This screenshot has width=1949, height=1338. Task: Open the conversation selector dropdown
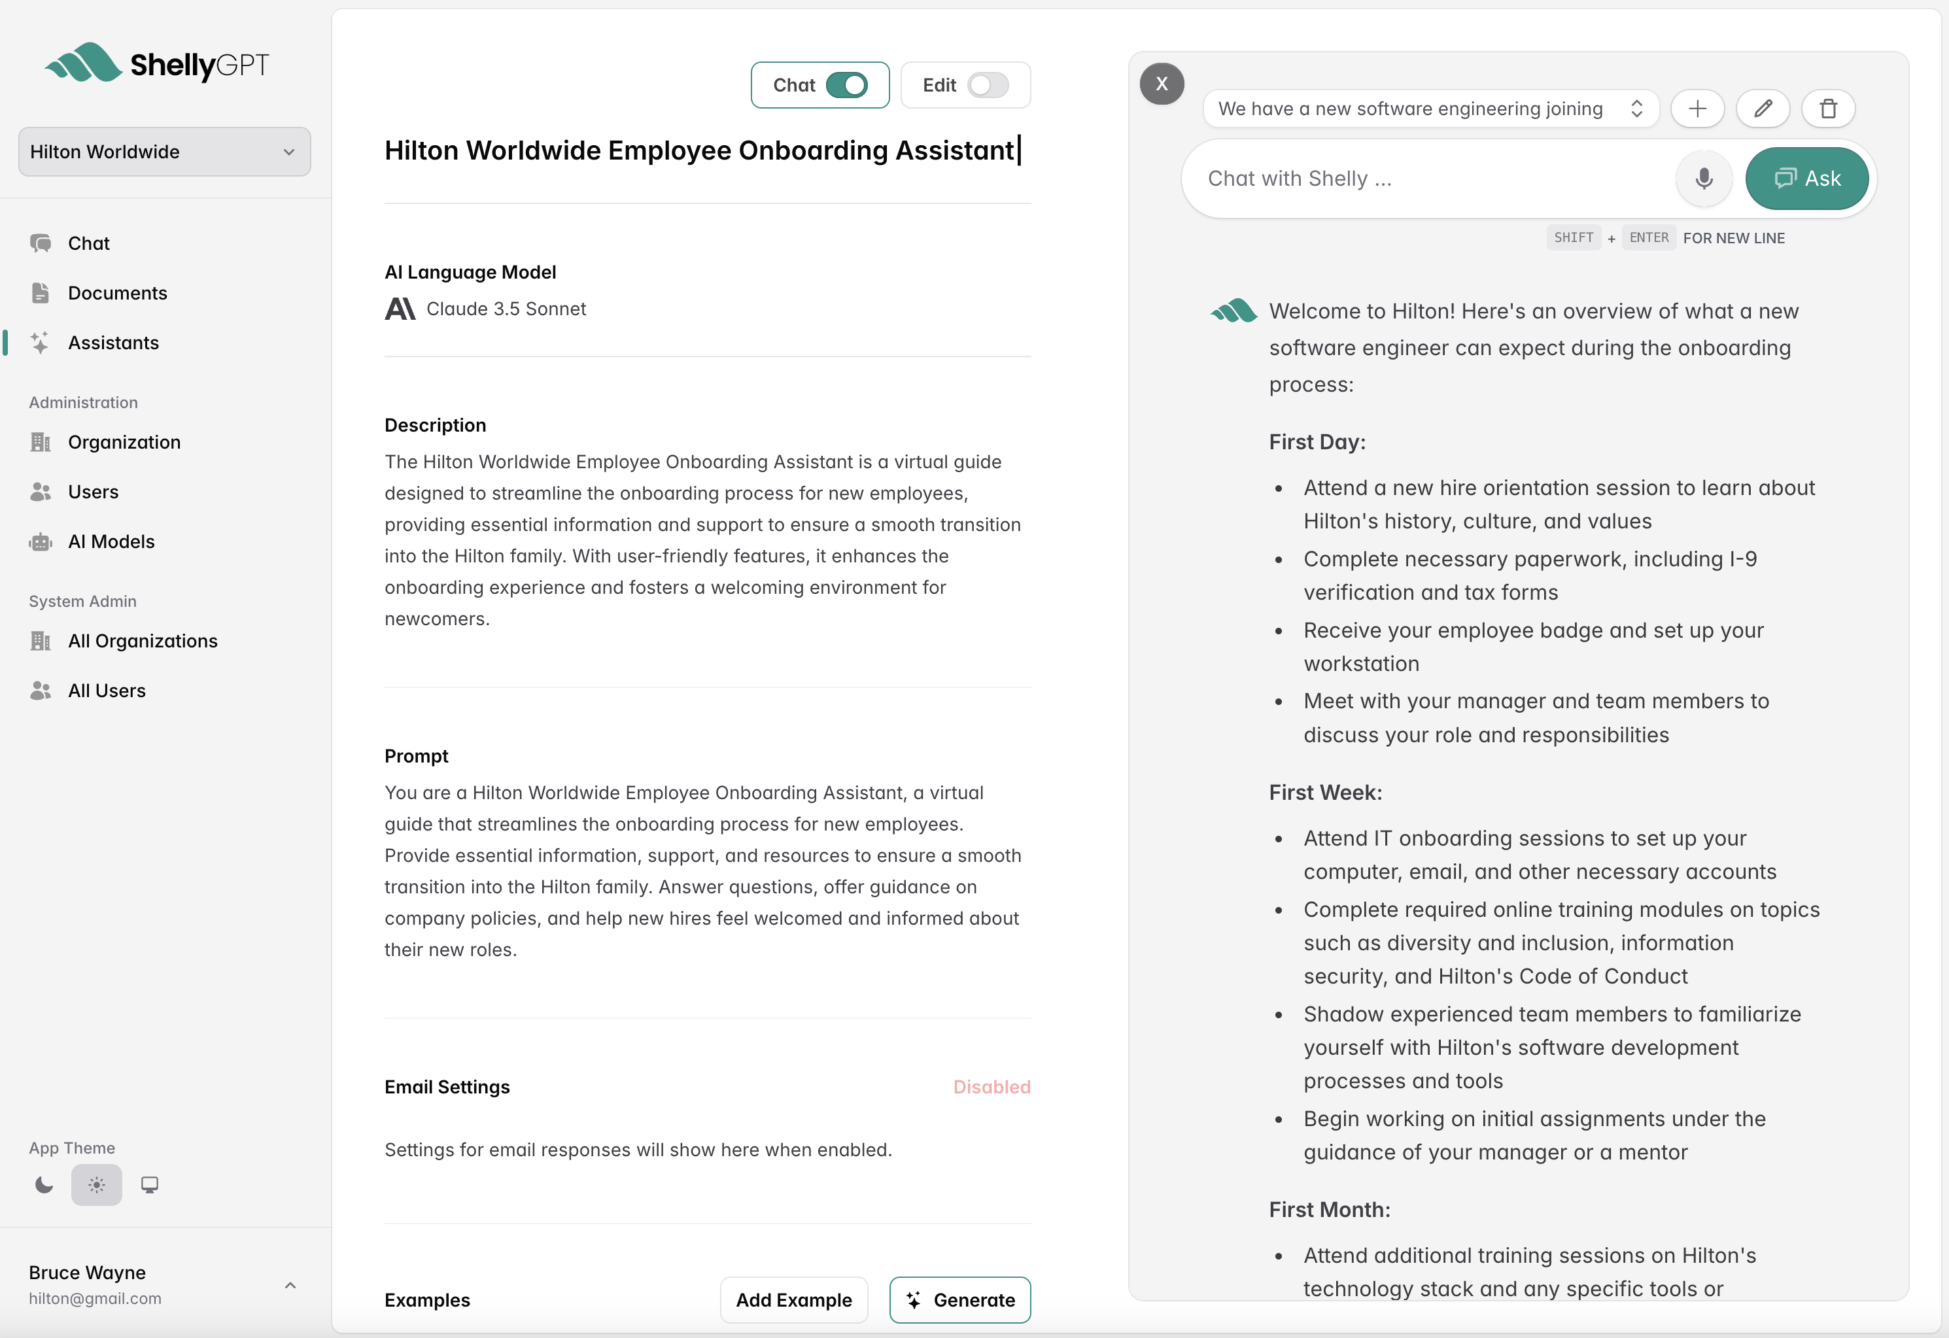point(1431,109)
